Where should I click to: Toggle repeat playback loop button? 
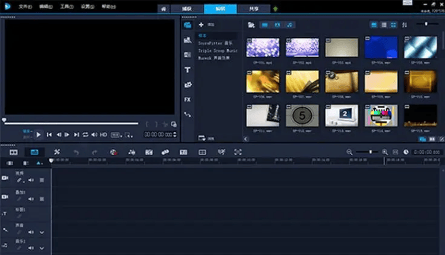point(85,134)
